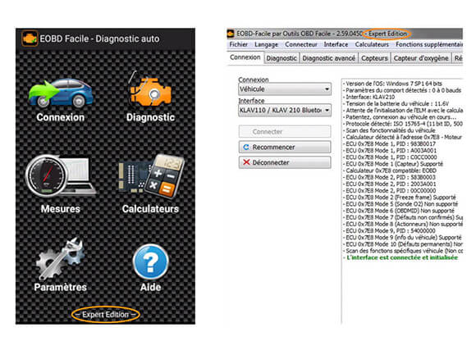476x359 pixels.
Task: Open the Fichier menu
Action: pyautogui.click(x=239, y=44)
